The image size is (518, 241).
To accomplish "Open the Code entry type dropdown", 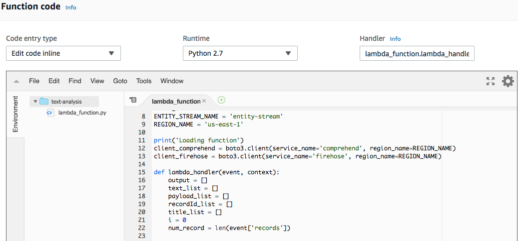I will (63, 53).
